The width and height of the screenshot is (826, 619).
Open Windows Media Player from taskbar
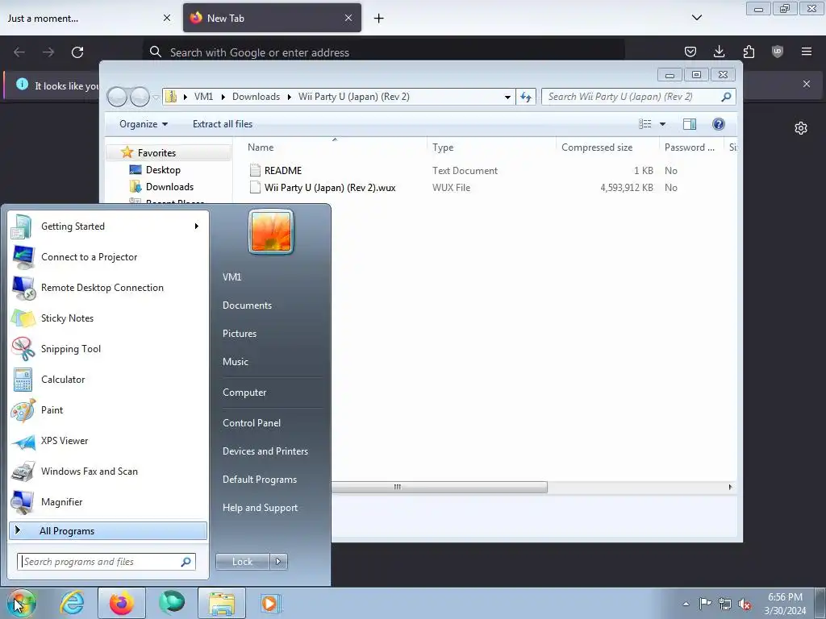[271, 603]
